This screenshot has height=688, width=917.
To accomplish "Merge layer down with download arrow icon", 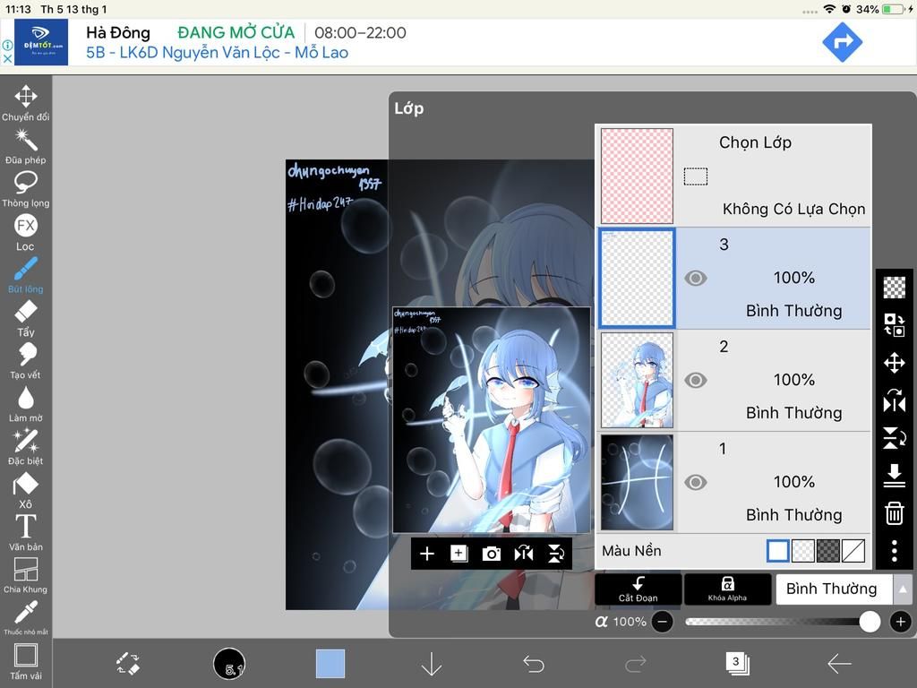I will point(895,476).
